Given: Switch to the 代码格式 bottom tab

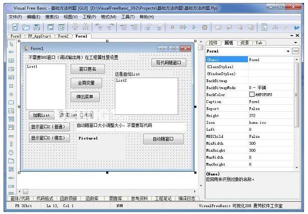Looking at the screenshot, I should point(45,198).
